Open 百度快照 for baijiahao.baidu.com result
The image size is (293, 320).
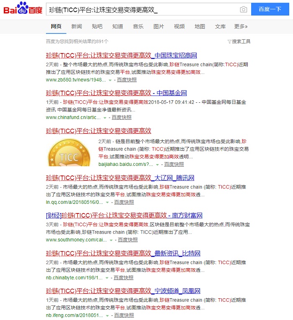[x=174, y=165]
